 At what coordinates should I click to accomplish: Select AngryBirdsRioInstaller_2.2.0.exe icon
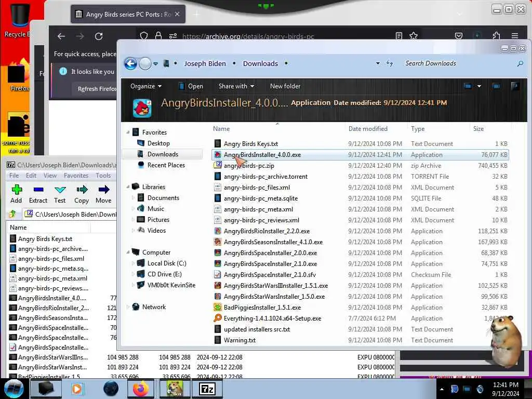tap(218, 231)
